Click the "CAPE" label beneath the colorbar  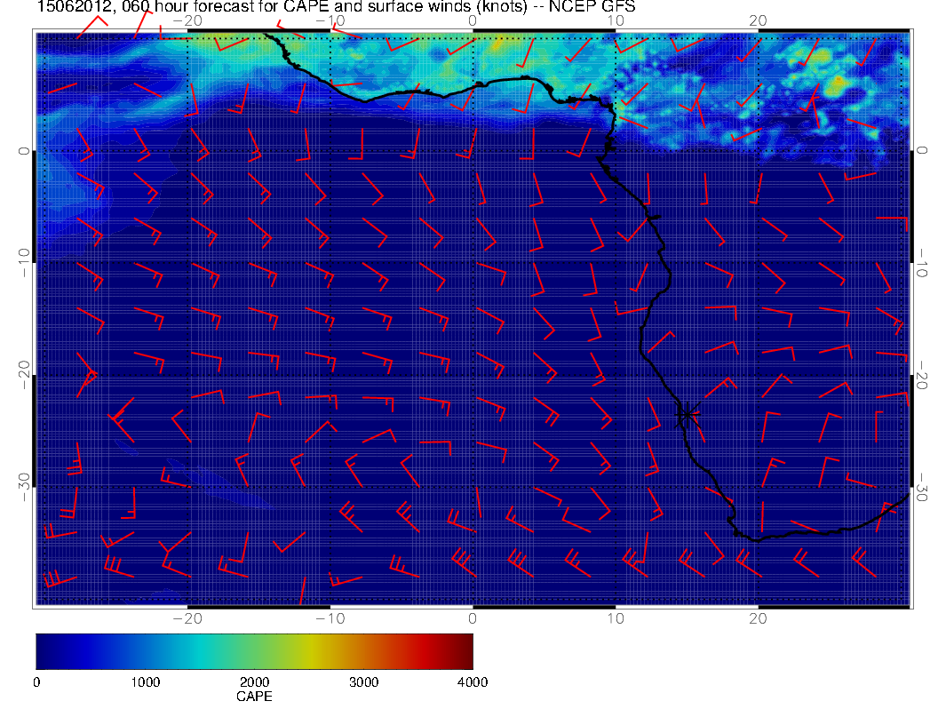pos(254,697)
